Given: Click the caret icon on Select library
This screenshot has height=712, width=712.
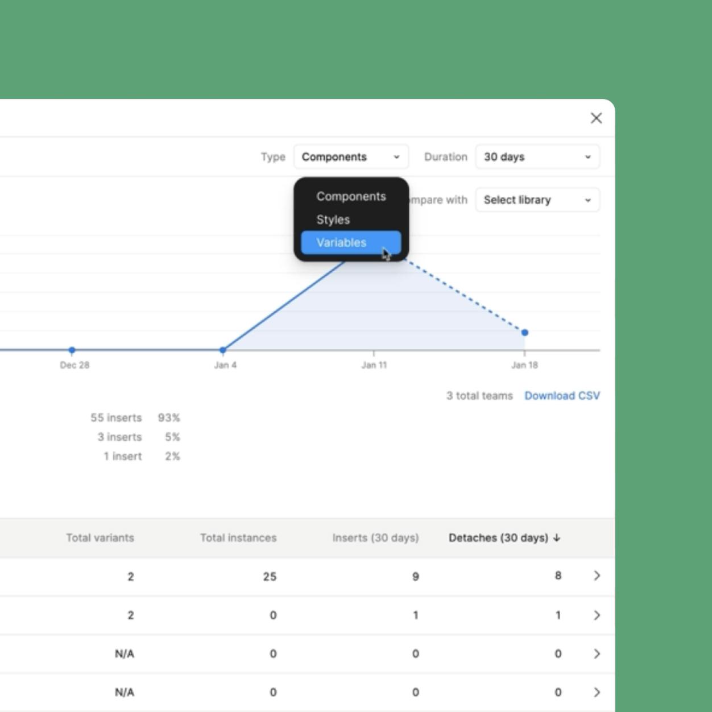Looking at the screenshot, I should [x=588, y=200].
